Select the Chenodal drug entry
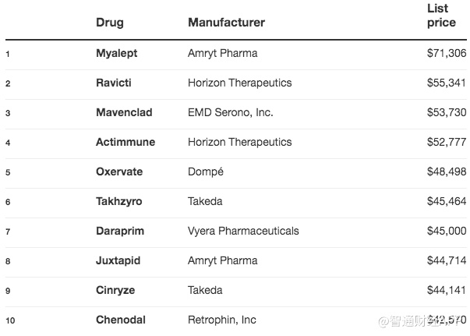The width and height of the screenshot is (470, 336). coord(121,320)
